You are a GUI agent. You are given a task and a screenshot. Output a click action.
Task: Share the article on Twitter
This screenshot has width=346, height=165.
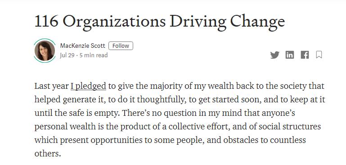pos(275,55)
